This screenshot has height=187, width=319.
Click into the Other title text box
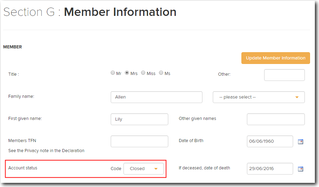[284, 75]
